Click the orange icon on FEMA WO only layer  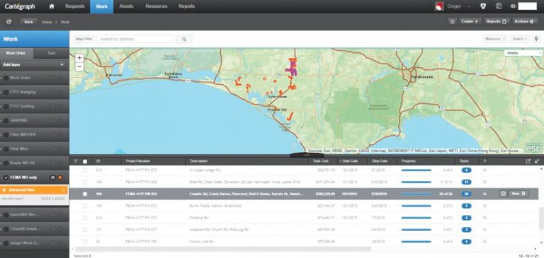[x=60, y=177]
